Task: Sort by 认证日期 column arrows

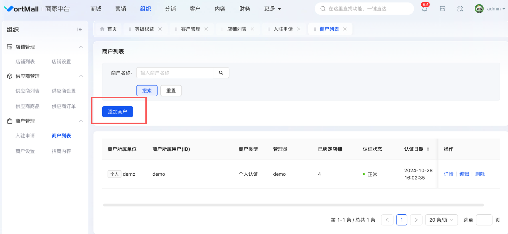Action: click(428, 149)
